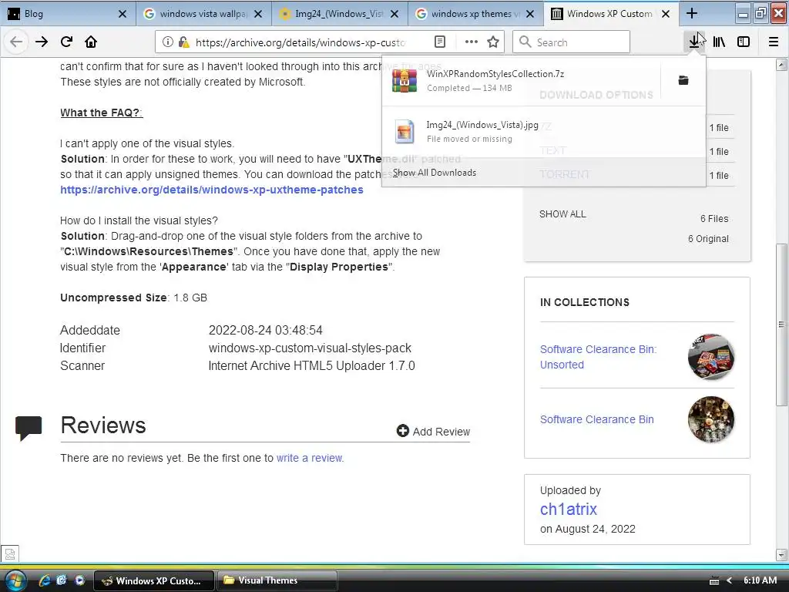
Task: Show sidebars toolbar button
Action: pos(744,42)
